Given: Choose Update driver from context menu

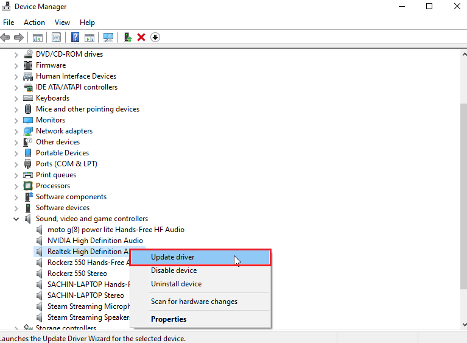Looking at the screenshot, I should tap(200, 257).
